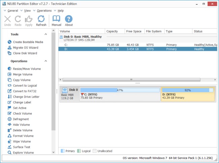This screenshot has width=219, height=163.
Task: Sort by the Status column header
Action: [x=205, y=31]
